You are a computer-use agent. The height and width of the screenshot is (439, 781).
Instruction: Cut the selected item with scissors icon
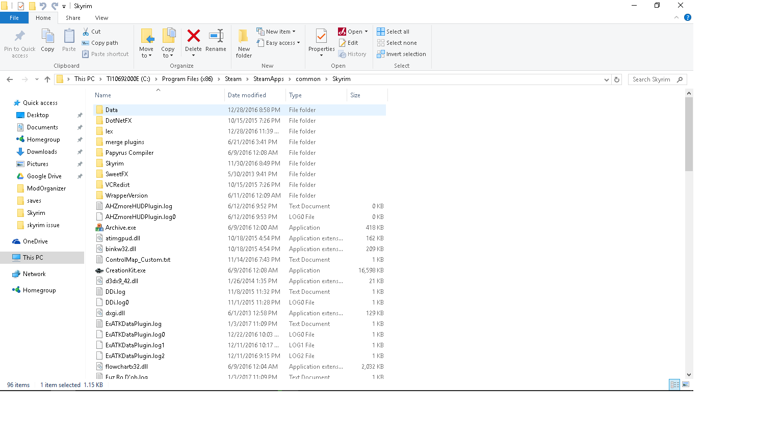pyautogui.click(x=92, y=32)
